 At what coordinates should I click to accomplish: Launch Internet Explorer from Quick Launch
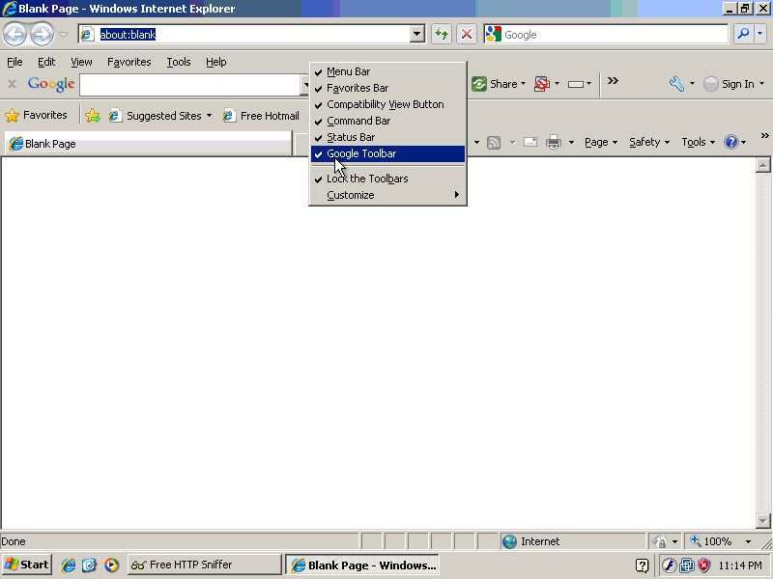pyautogui.click(x=69, y=565)
